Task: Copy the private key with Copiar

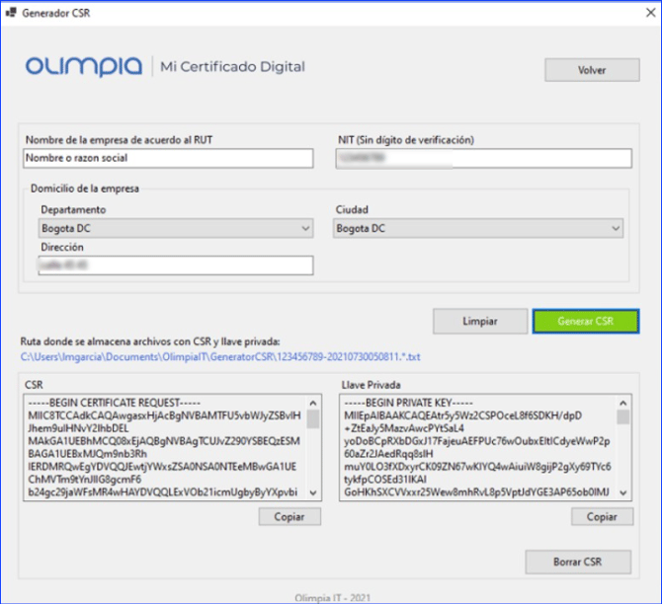Action: (602, 516)
